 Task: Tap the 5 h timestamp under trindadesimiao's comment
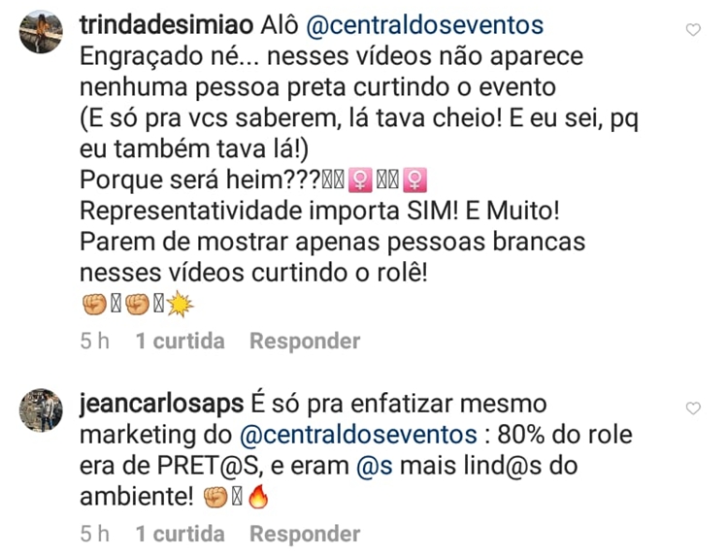coord(95,342)
